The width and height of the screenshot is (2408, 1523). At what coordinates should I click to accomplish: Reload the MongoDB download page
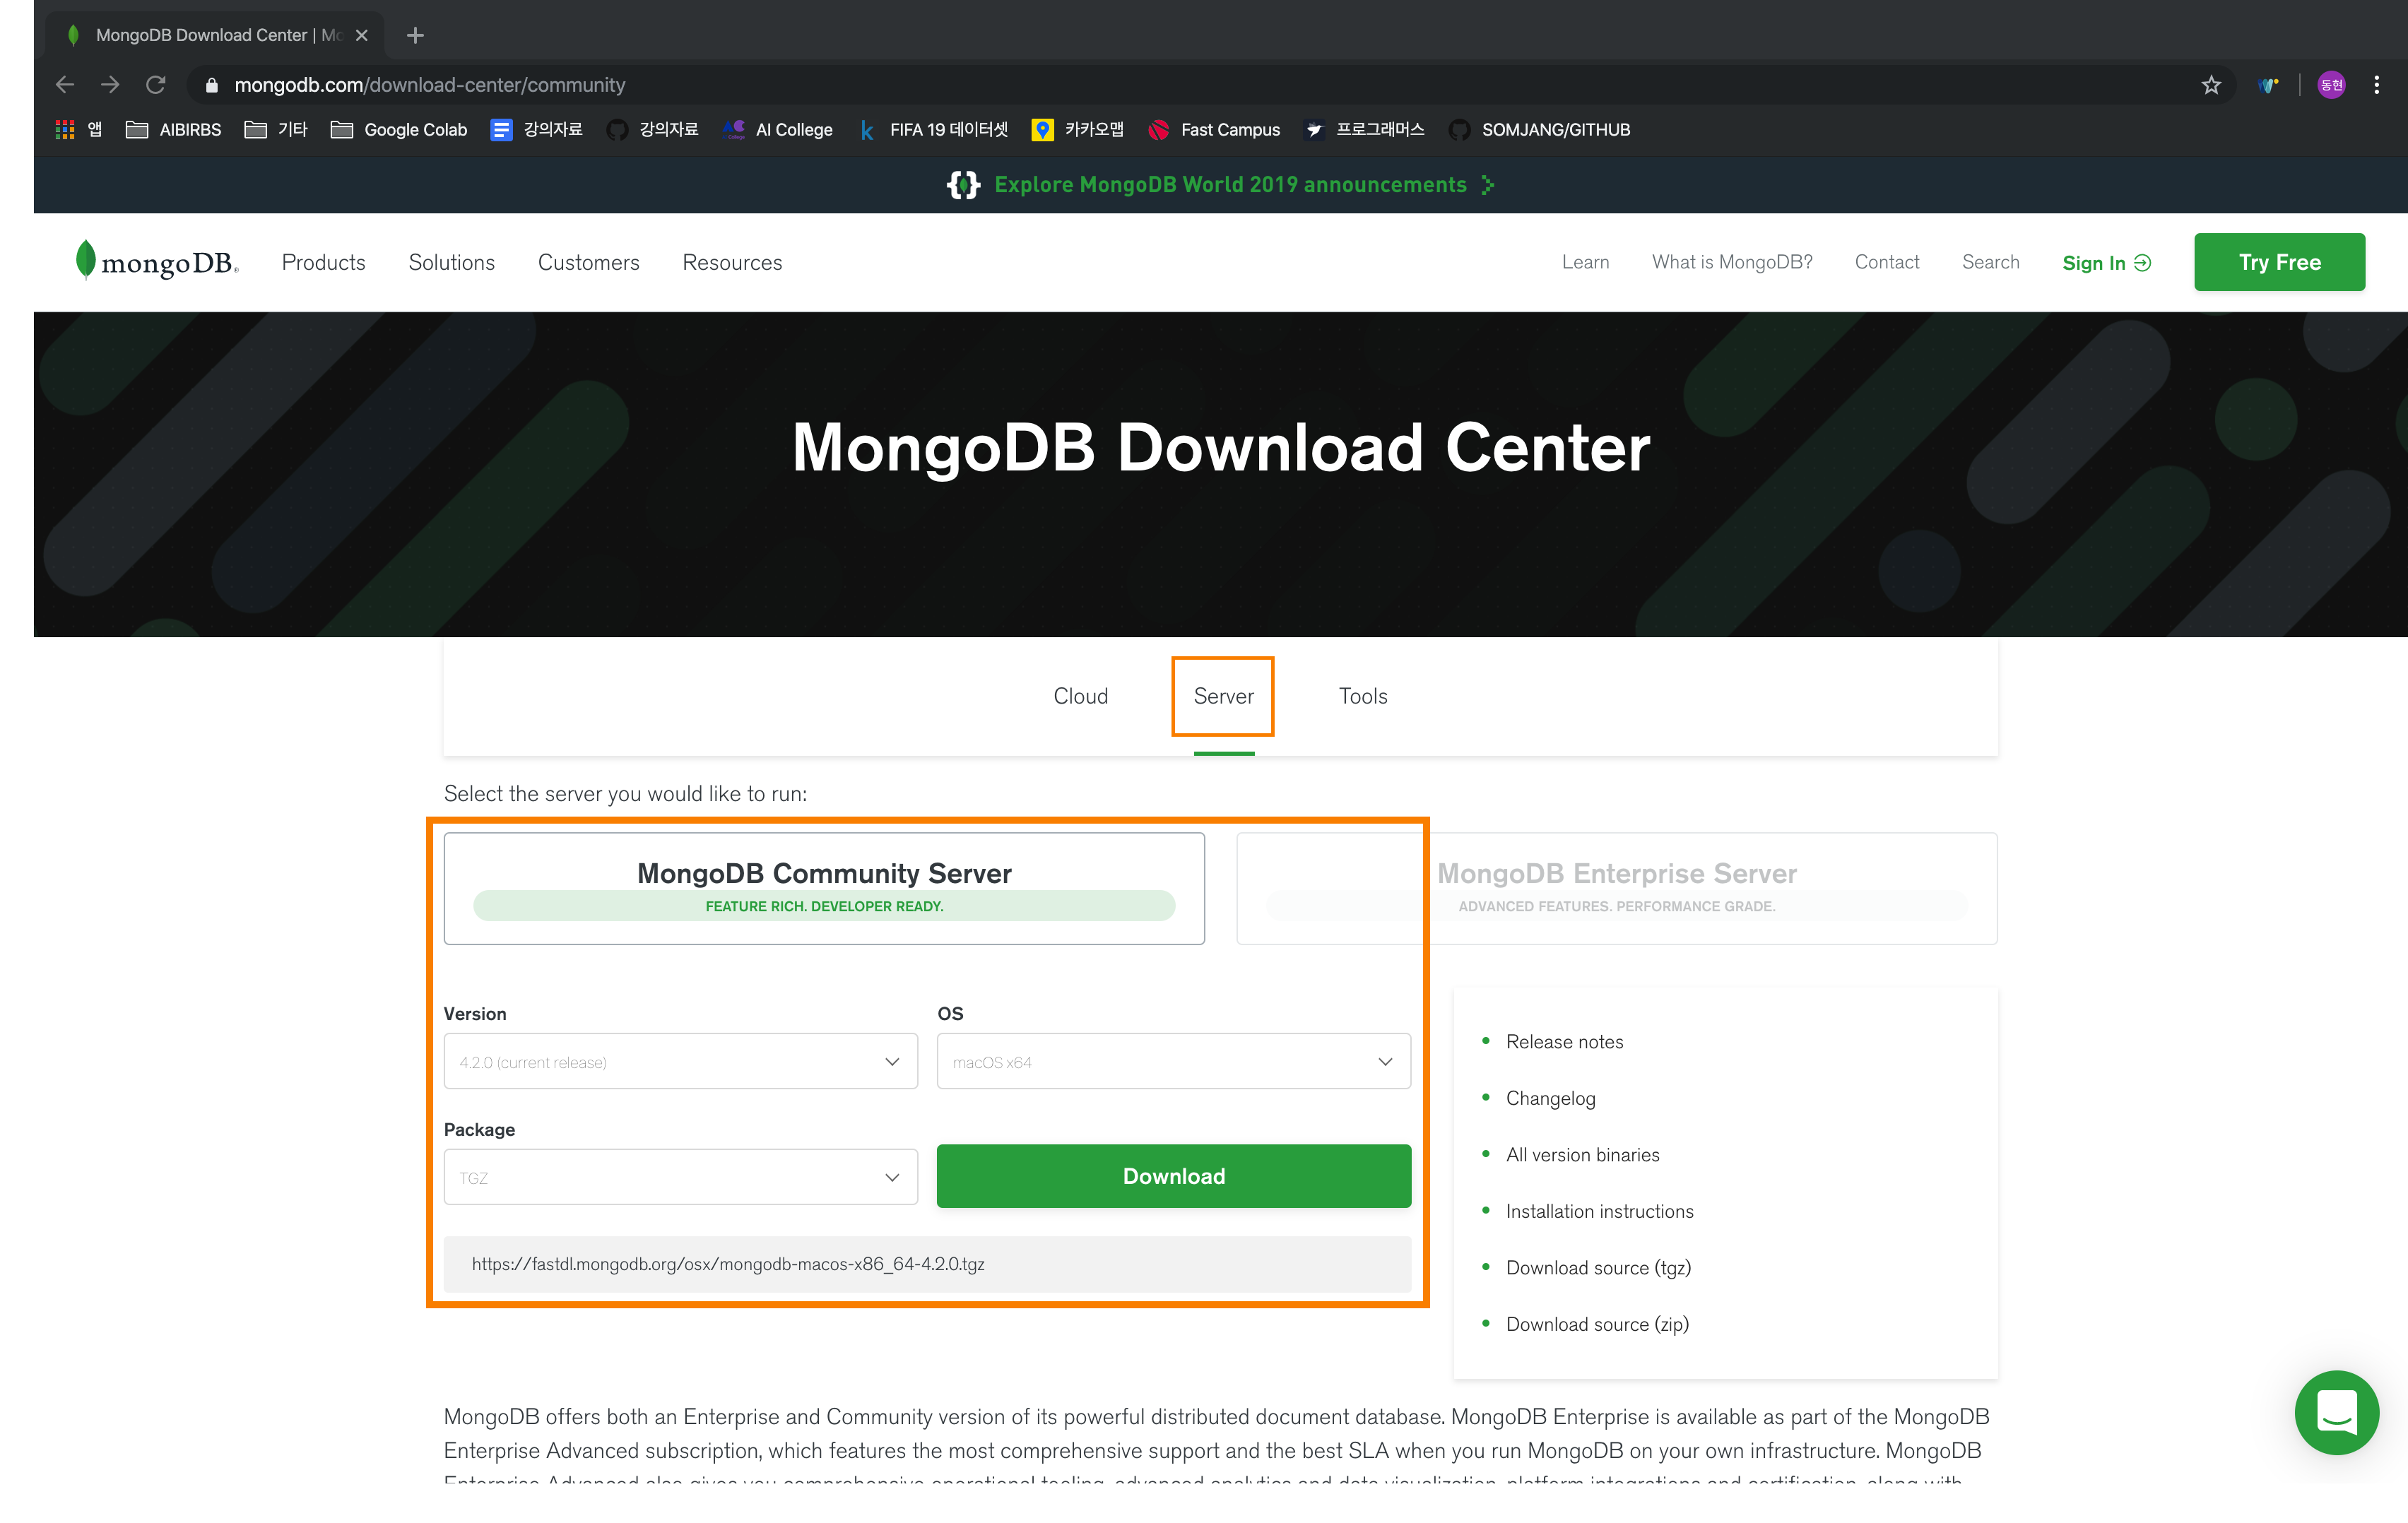(156, 85)
